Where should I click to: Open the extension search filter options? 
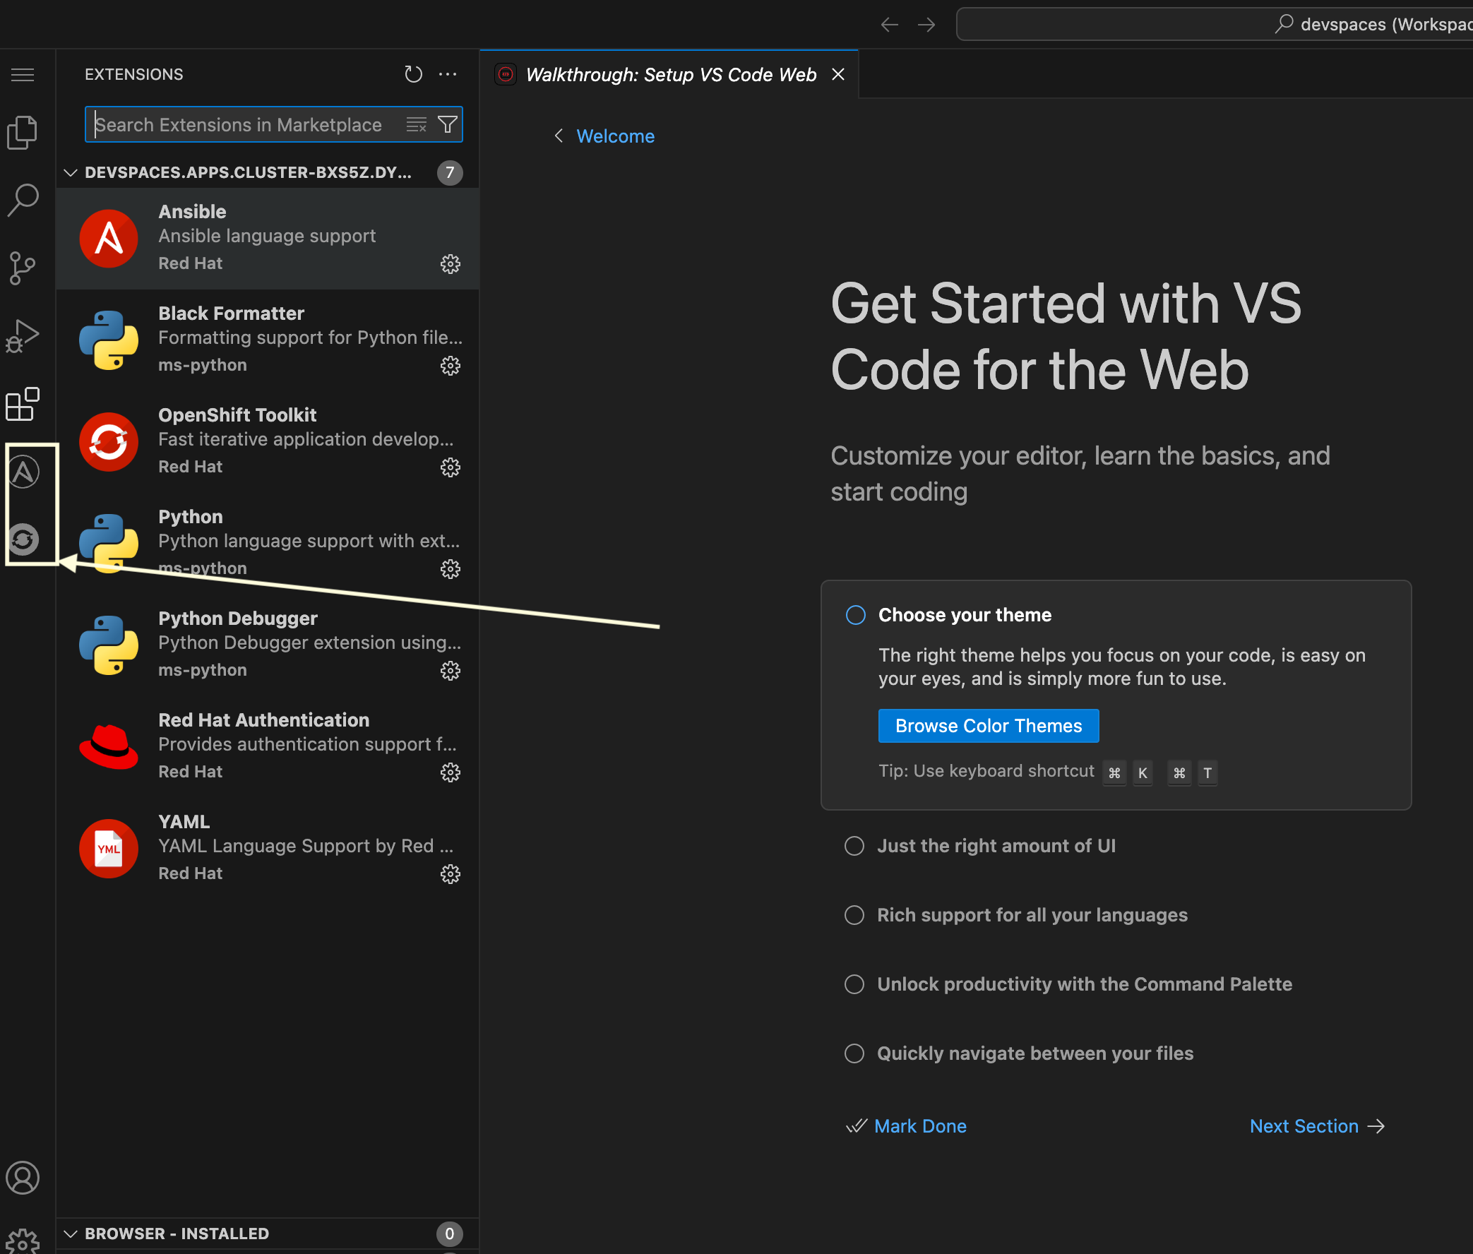(x=448, y=124)
